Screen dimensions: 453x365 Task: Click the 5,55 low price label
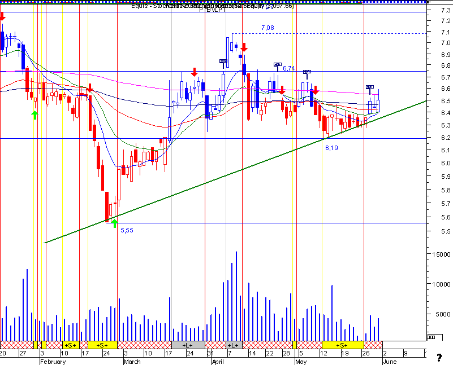(x=127, y=230)
